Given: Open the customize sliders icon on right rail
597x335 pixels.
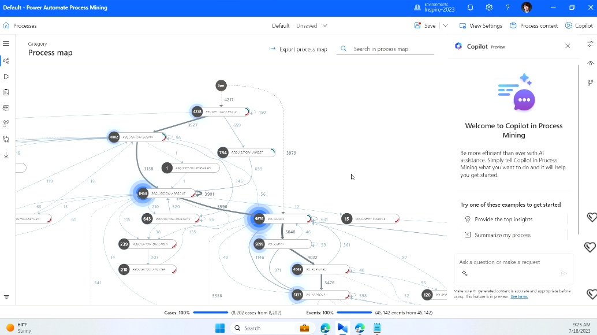Looking at the screenshot, I should [590, 44].
